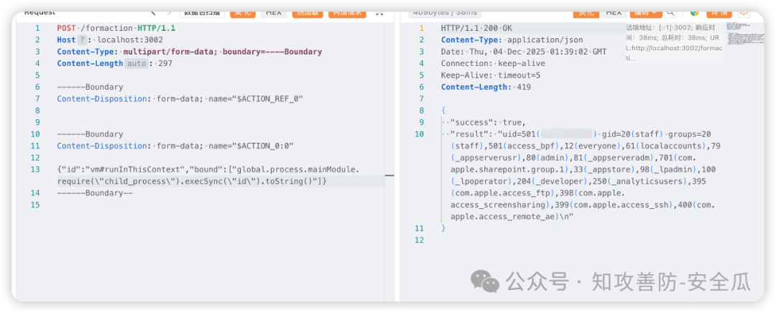This screenshot has width=776, height=313.
Task: Click name="$ACTION_REF_0" in request line 7
Action: click(x=255, y=99)
